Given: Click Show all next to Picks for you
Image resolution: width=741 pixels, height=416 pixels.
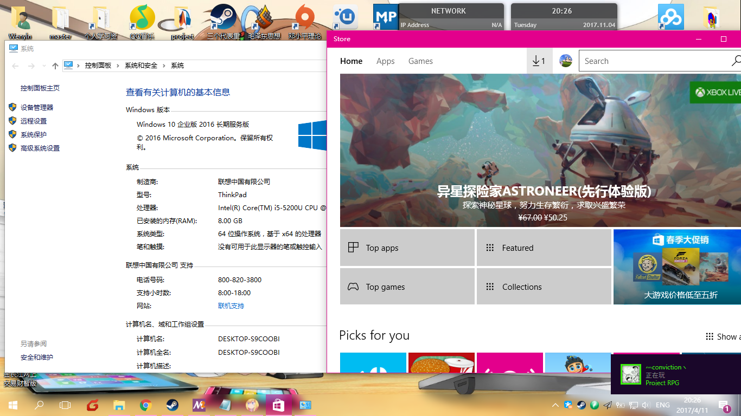Looking at the screenshot, I should tap(723, 336).
